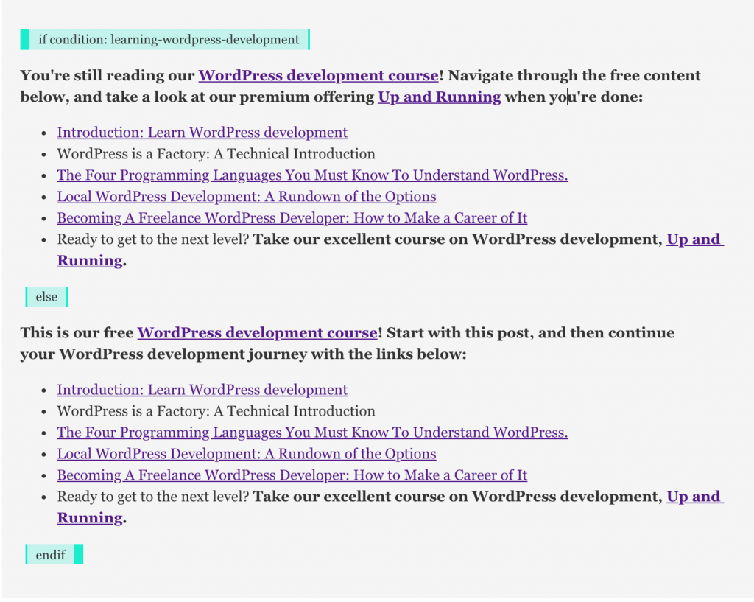The height and width of the screenshot is (602, 754).
Task: Open 'Local WordPress Development' link above 'else'
Action: (x=247, y=196)
